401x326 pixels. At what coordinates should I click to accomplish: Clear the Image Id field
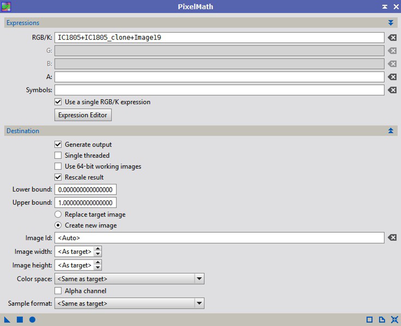click(x=392, y=238)
